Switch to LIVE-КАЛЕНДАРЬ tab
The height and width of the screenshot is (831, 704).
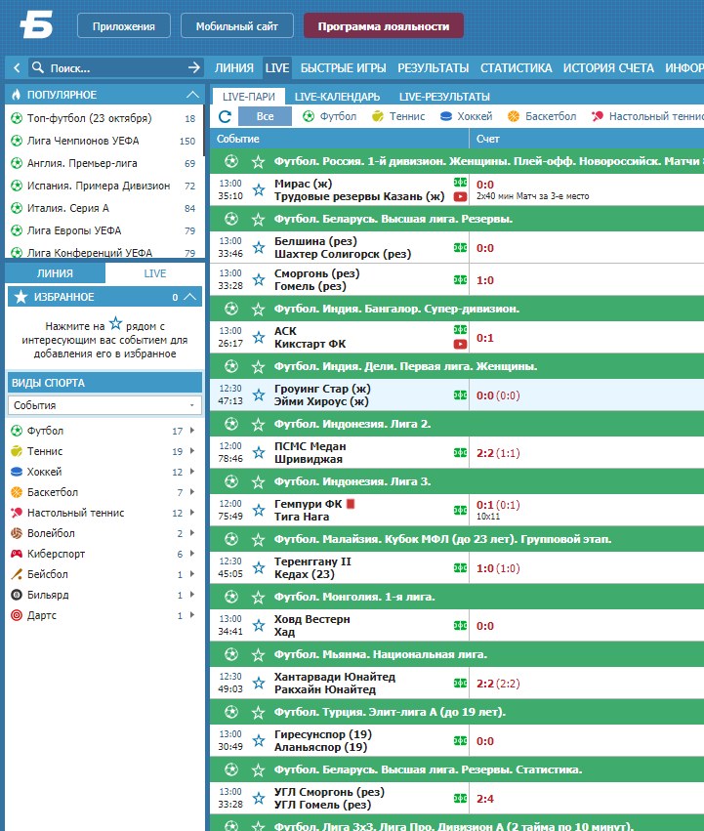(x=337, y=97)
